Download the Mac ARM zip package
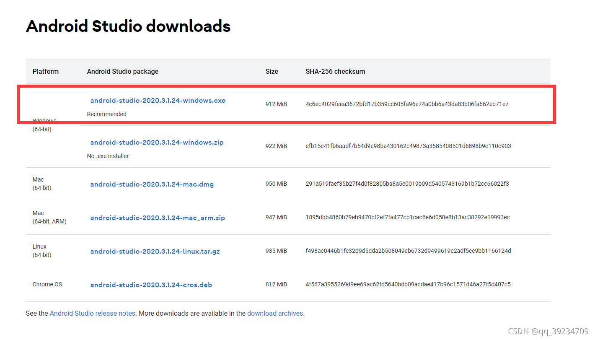The image size is (595, 340). point(158,218)
